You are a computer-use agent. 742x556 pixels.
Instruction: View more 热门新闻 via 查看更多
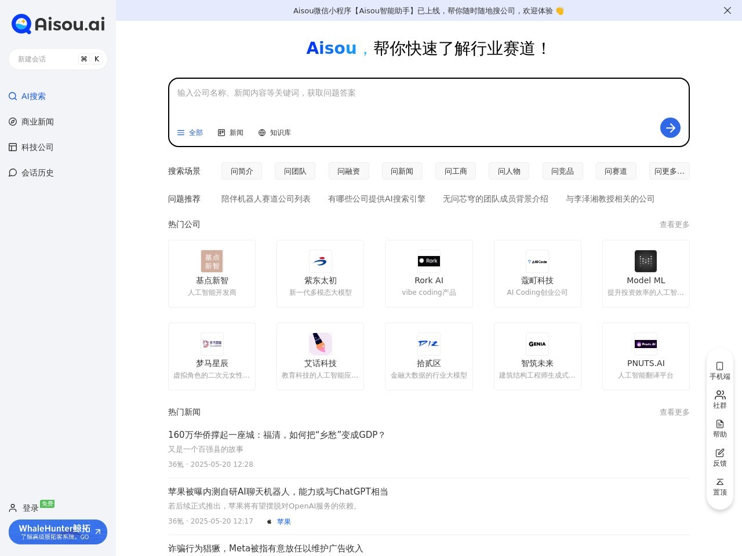click(x=674, y=412)
